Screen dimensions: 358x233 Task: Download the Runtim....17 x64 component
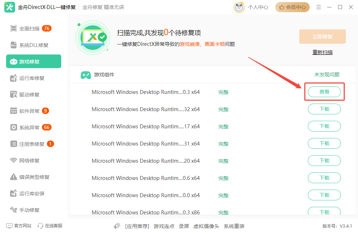(x=324, y=126)
